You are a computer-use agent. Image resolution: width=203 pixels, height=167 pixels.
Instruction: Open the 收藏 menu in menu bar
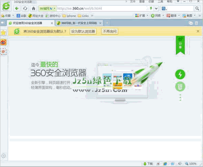pyautogui.click(x=151, y=2)
